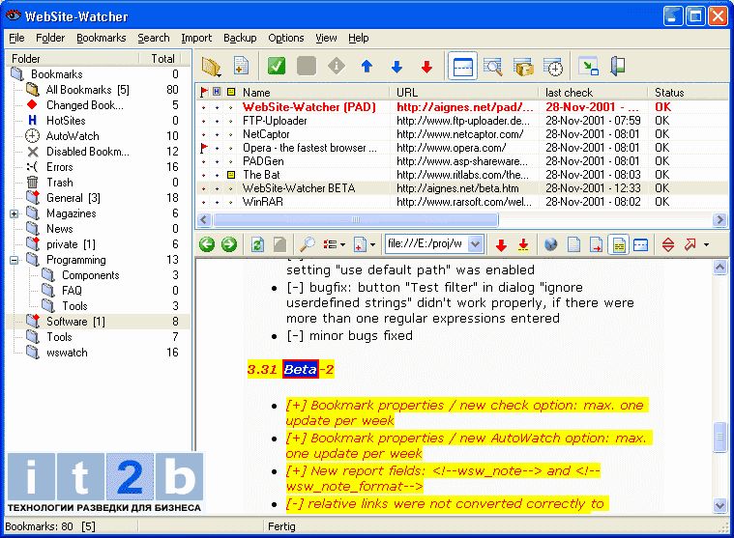Select the HotSites folder
Image resolution: width=734 pixels, height=538 pixels.
pos(66,121)
